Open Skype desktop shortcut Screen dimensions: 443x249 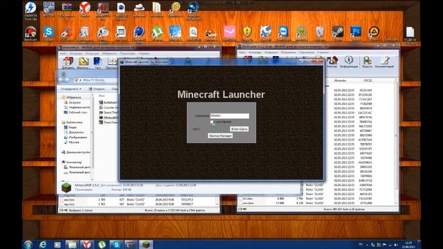point(48,34)
